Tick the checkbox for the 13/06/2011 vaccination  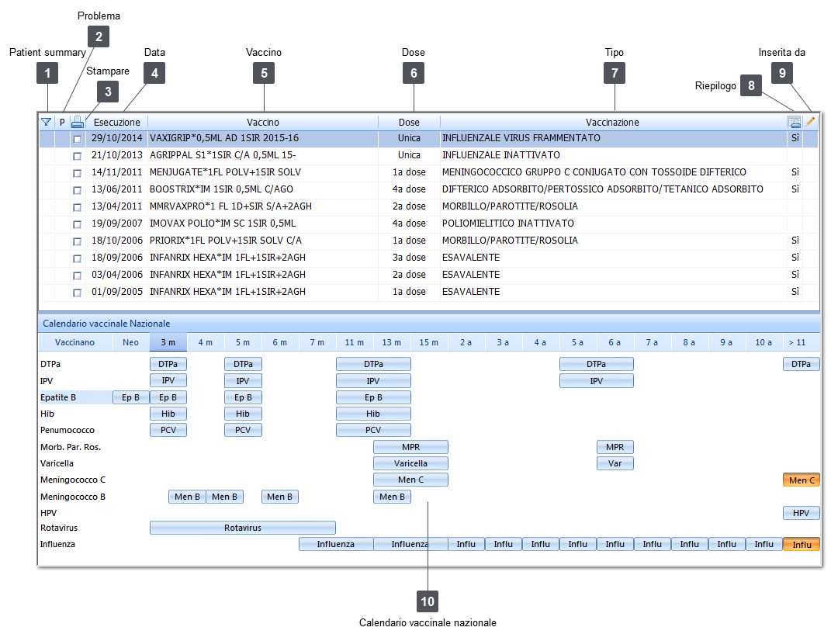point(78,190)
